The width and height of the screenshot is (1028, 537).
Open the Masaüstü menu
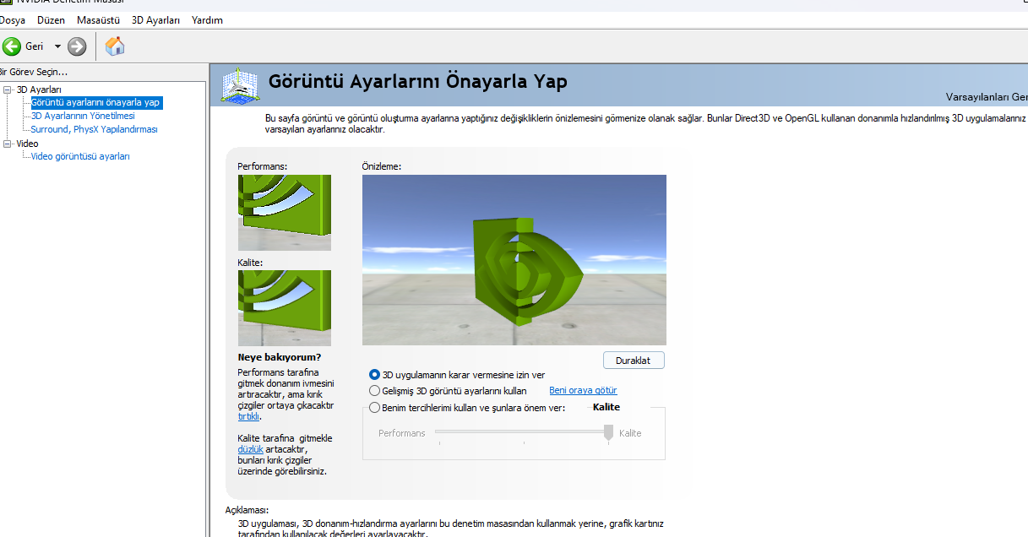[x=98, y=19]
